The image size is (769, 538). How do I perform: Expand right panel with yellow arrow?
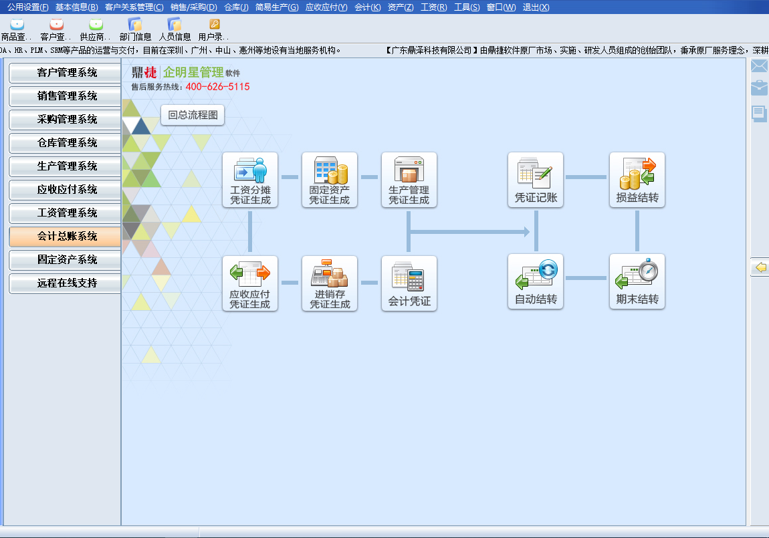pyautogui.click(x=760, y=267)
